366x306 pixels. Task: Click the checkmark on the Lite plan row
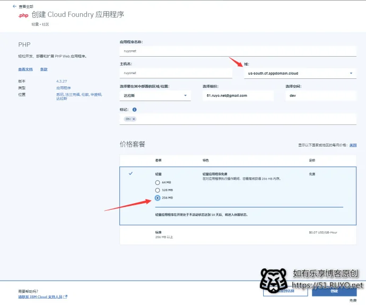pyautogui.click(x=130, y=174)
